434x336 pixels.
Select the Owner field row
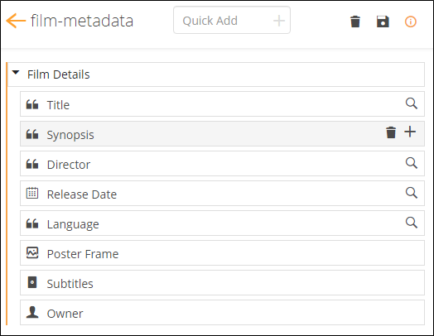[x=222, y=313]
